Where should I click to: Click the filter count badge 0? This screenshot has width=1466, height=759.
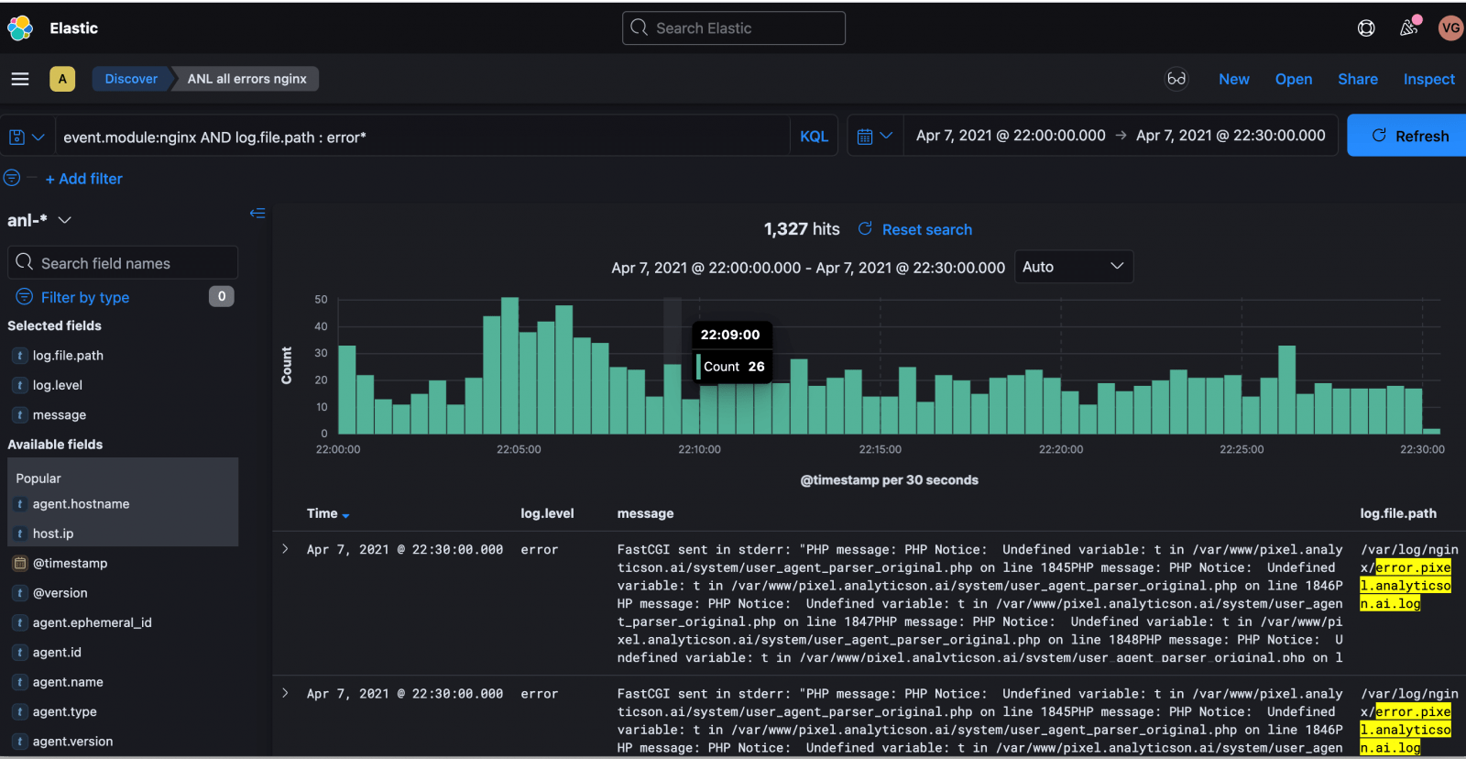coord(221,296)
